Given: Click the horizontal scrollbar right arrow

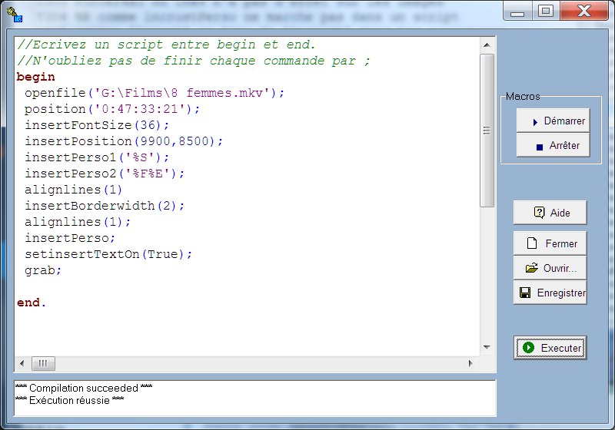Looking at the screenshot, I should pos(471,363).
